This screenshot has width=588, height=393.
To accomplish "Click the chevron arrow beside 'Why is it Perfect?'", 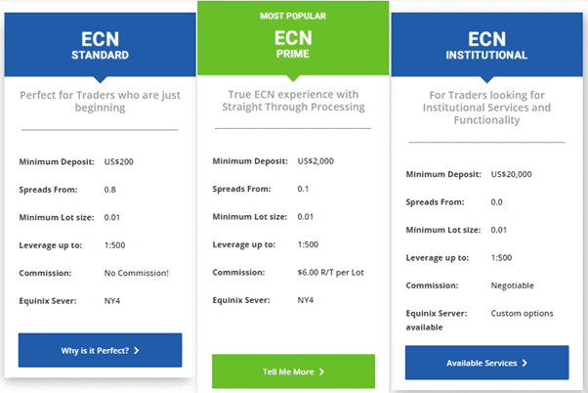I will [x=137, y=351].
